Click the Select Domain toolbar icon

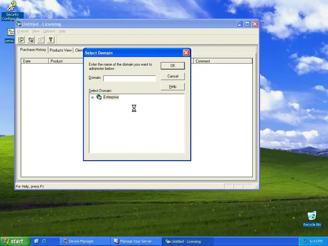[21, 39]
